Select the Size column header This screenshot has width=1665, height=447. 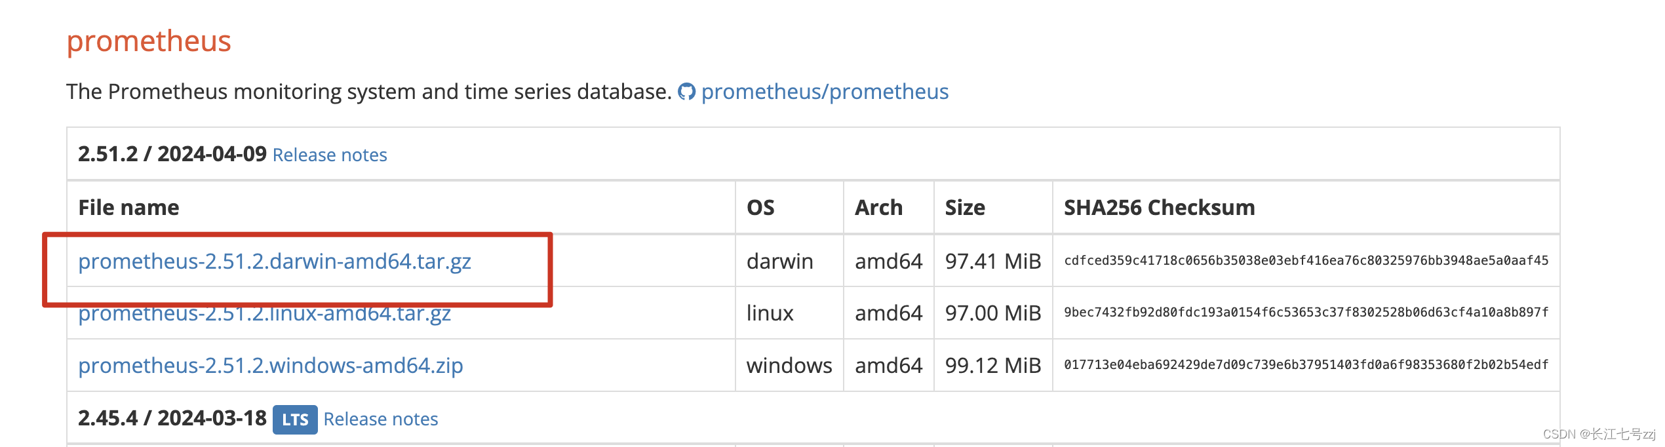[964, 207]
